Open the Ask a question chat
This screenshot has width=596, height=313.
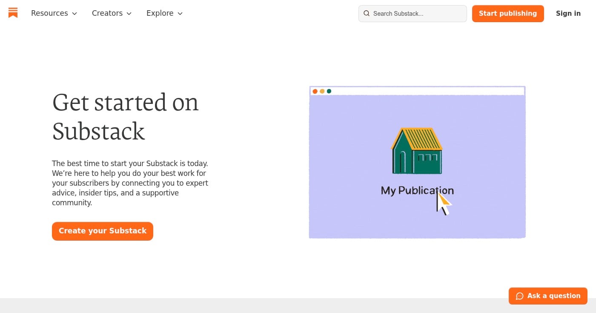[548, 296]
